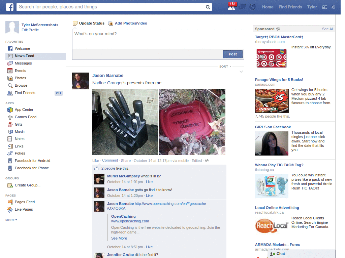
Task: Click the Facebook logo icon
Action: coord(10,7)
